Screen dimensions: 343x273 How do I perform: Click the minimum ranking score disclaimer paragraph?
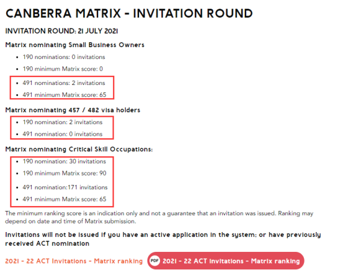159,217
